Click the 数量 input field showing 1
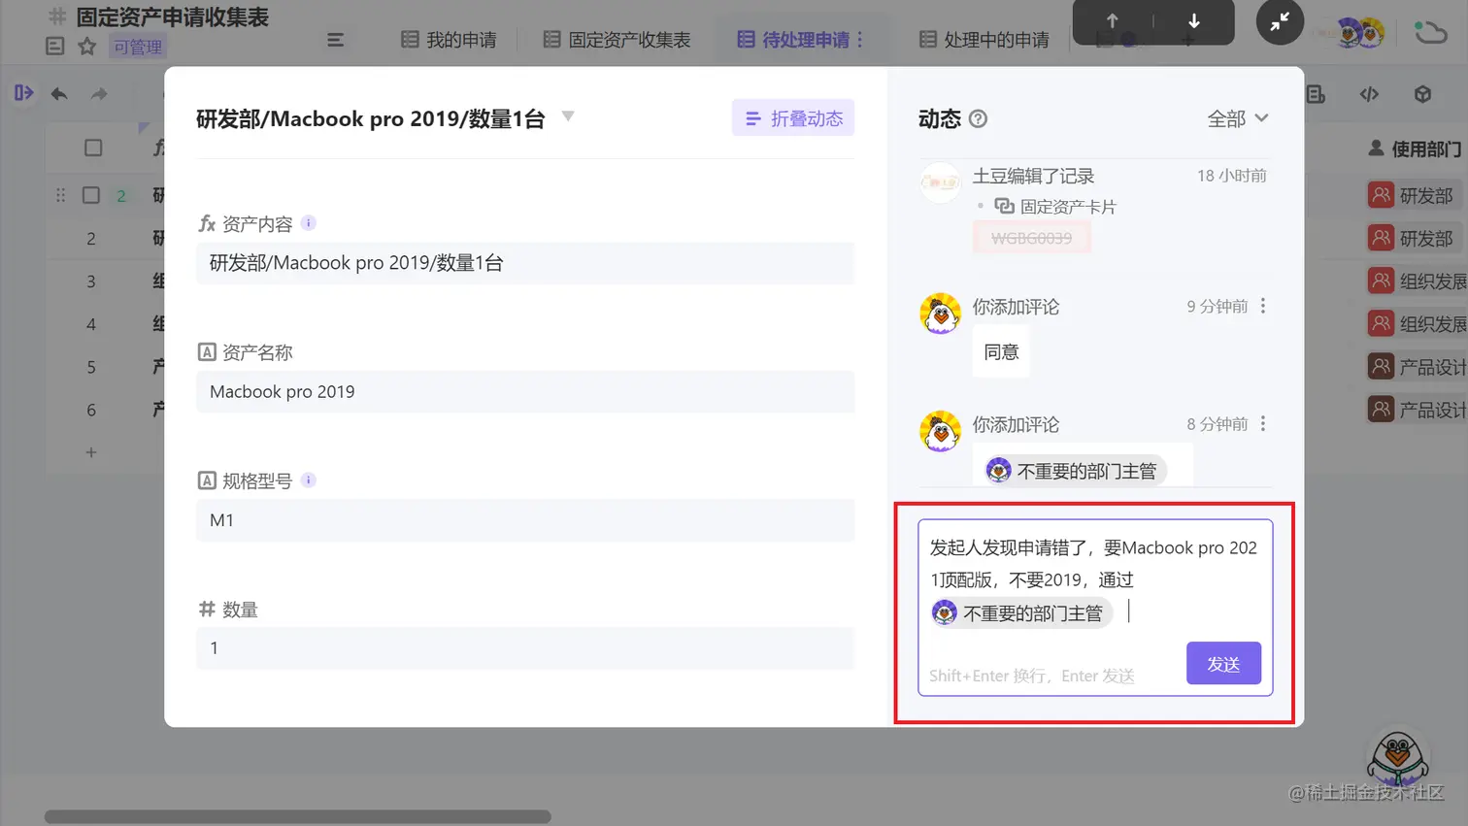1468x826 pixels. 524,648
